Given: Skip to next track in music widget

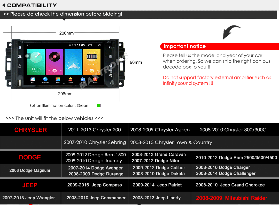Looking at the screenshot, I should coord(61,71).
